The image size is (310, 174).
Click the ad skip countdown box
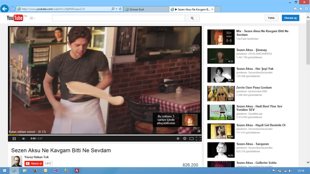(x=176, y=120)
